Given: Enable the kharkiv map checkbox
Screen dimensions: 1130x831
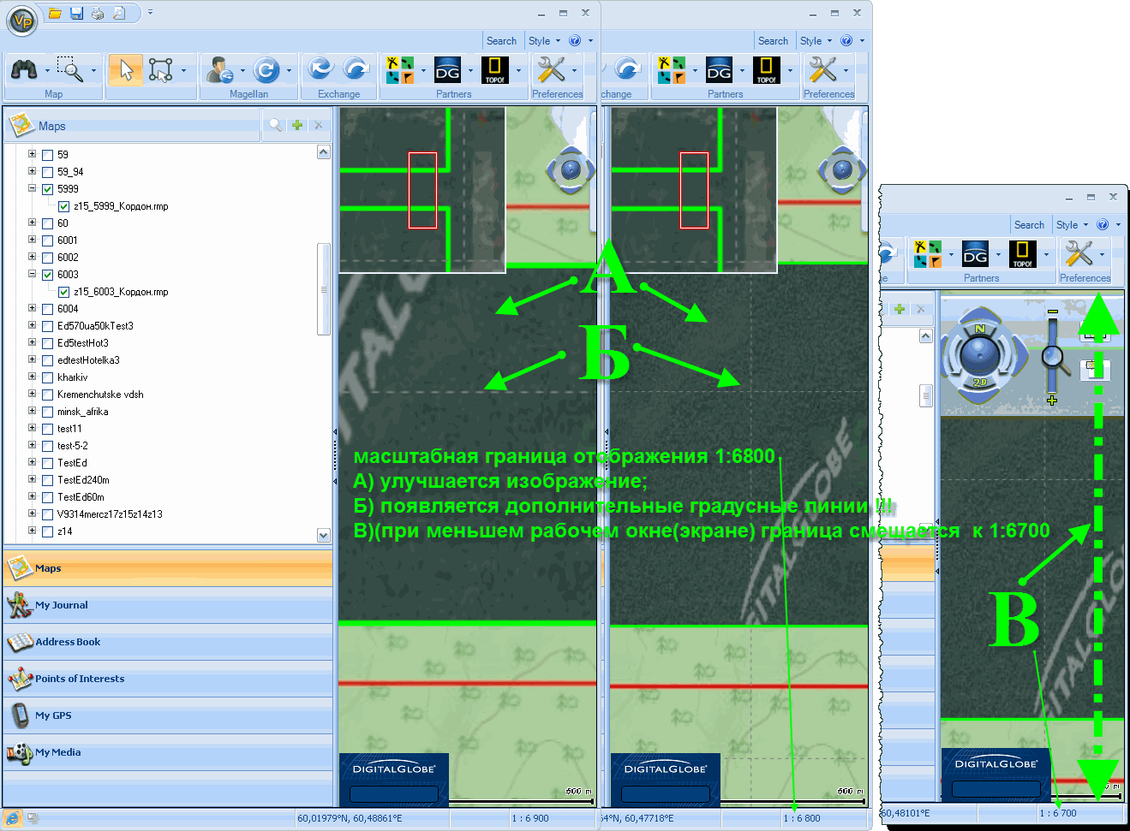Looking at the screenshot, I should tap(48, 377).
